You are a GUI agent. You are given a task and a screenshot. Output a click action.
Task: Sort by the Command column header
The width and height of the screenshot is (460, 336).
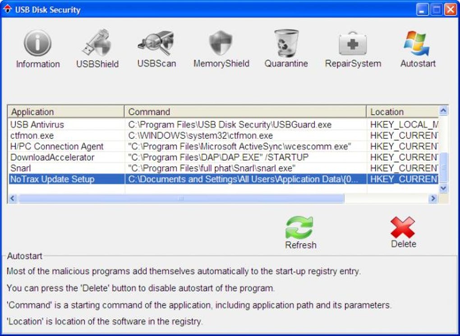245,112
